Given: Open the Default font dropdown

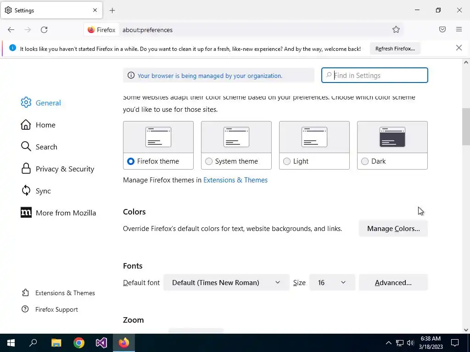Looking at the screenshot, I should (x=227, y=282).
